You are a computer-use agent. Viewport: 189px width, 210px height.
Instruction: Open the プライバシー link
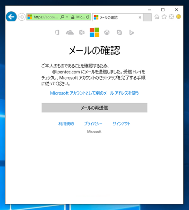click(93, 124)
